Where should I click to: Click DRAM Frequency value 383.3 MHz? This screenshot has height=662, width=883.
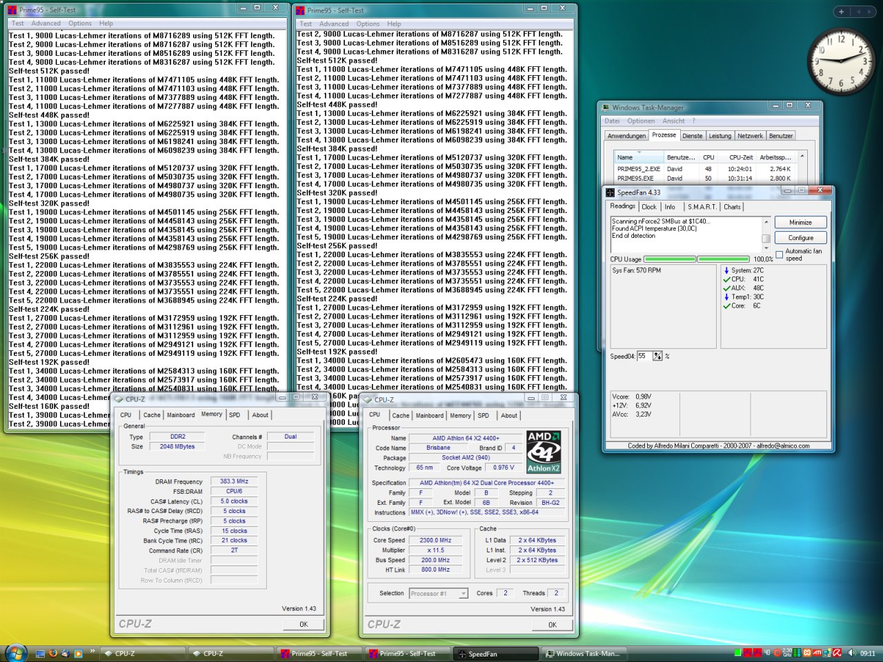coord(234,481)
